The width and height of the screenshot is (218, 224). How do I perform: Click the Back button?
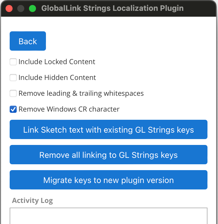coord(28,41)
